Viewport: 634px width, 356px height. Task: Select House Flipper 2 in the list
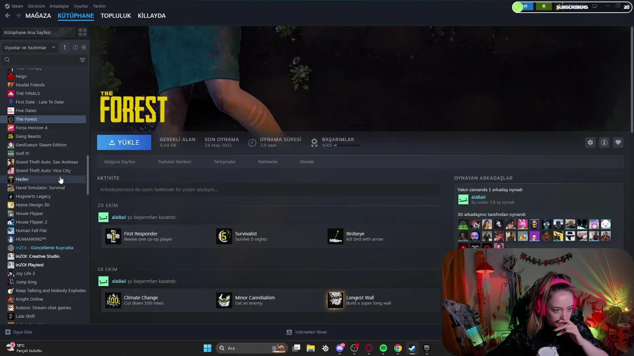tap(47, 222)
